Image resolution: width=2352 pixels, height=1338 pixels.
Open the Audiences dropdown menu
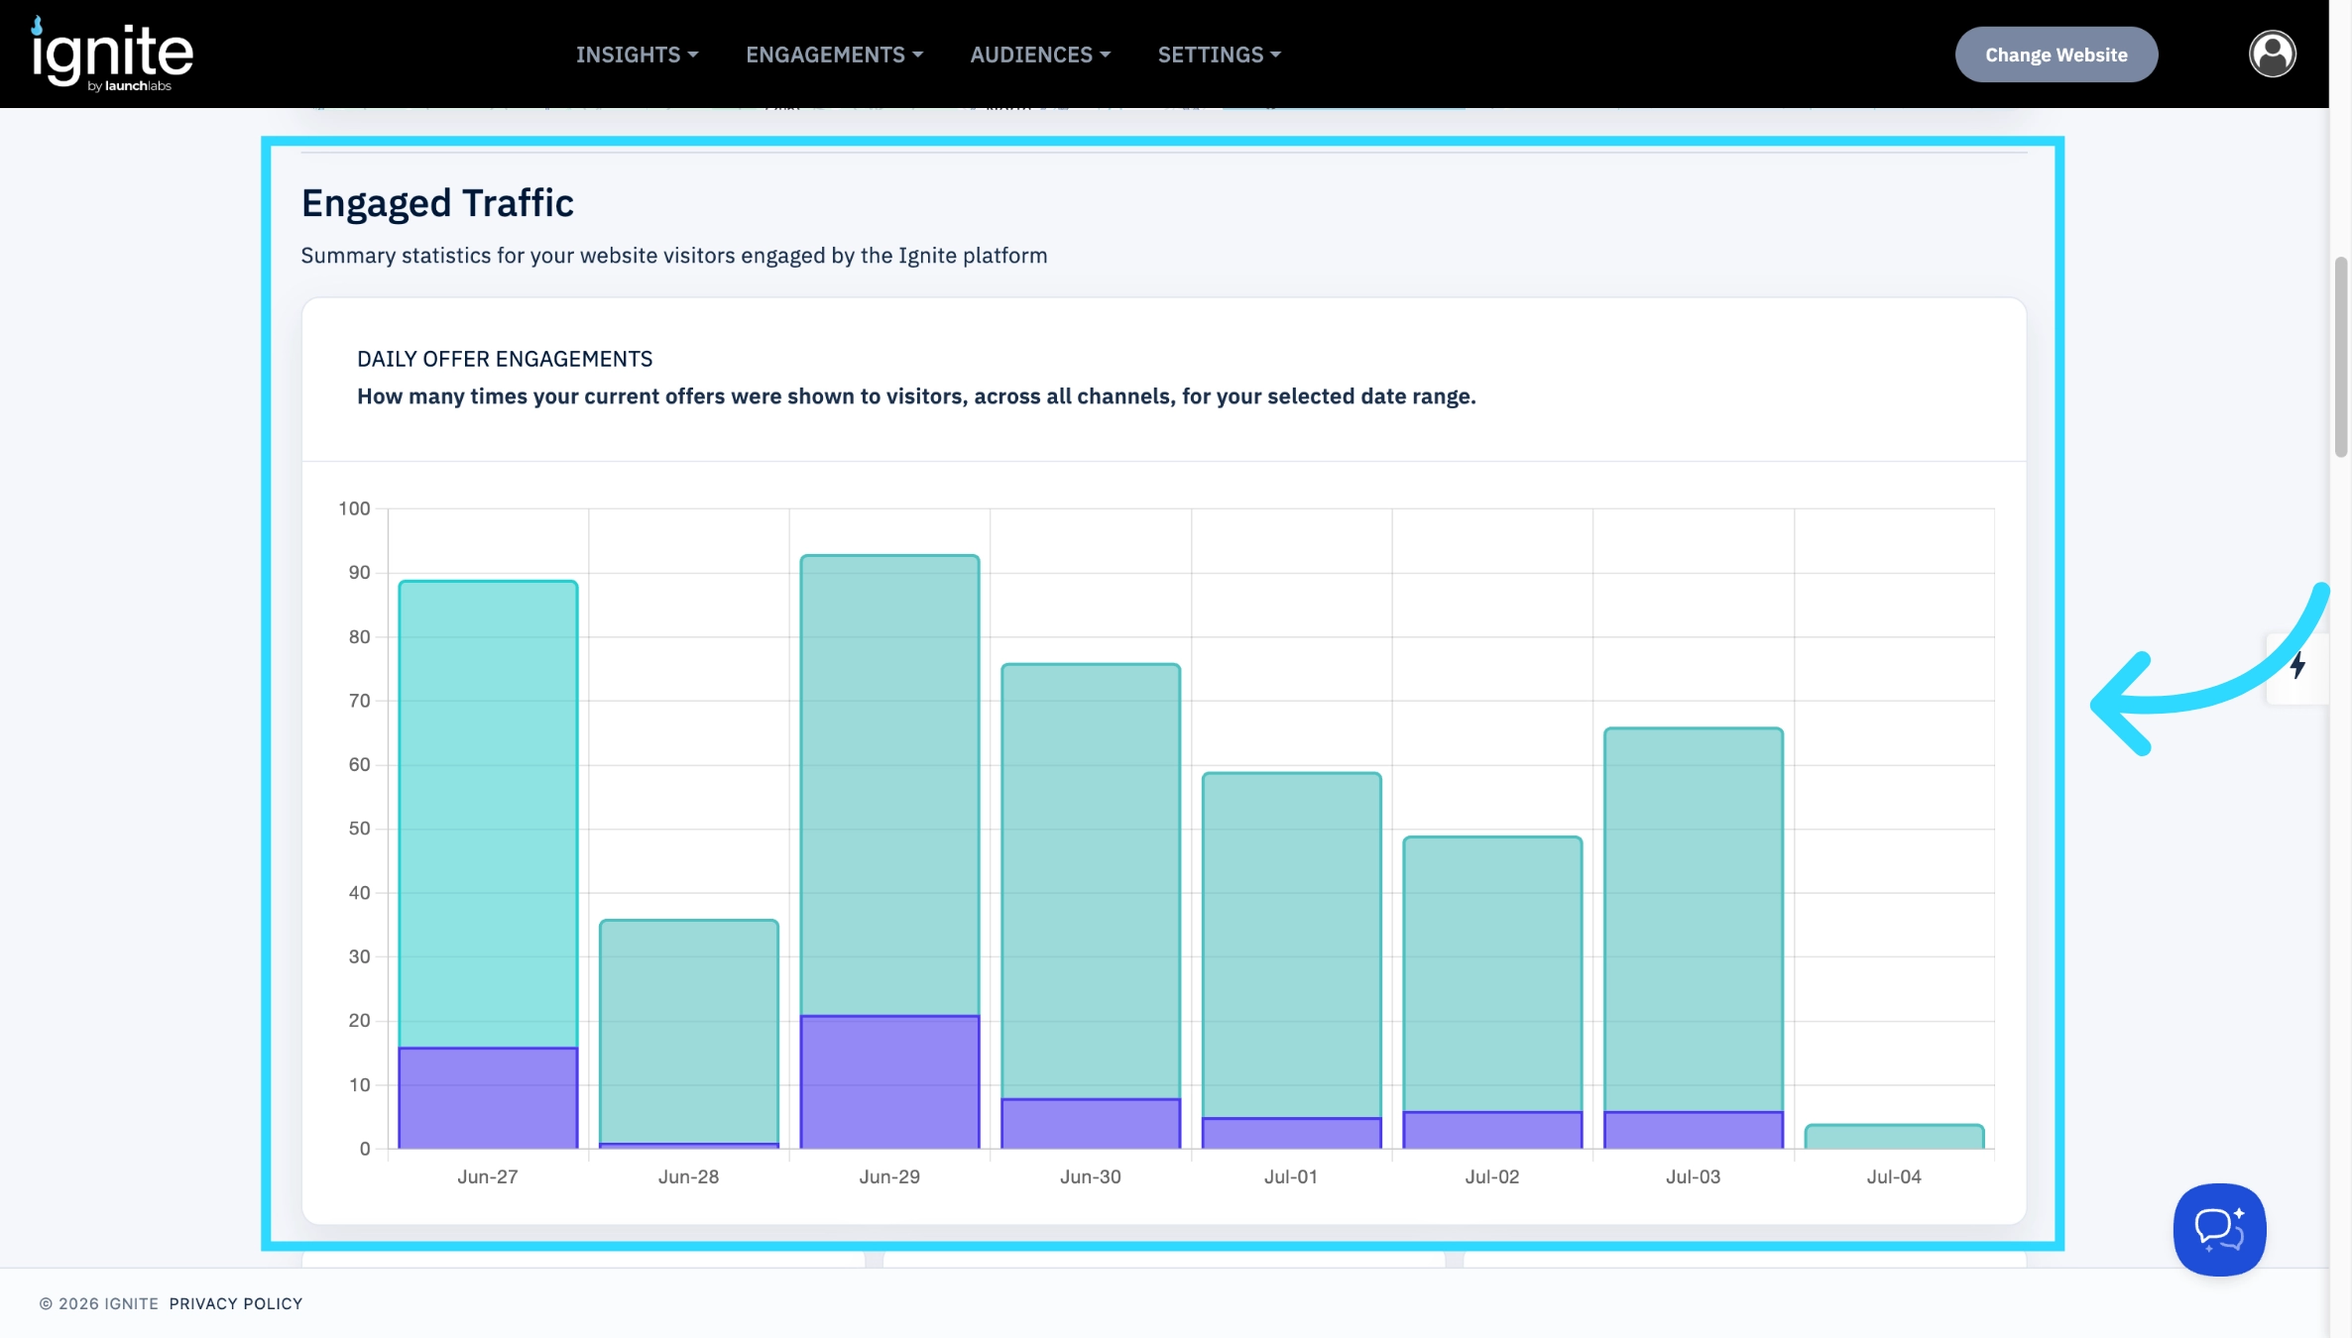(x=1040, y=55)
